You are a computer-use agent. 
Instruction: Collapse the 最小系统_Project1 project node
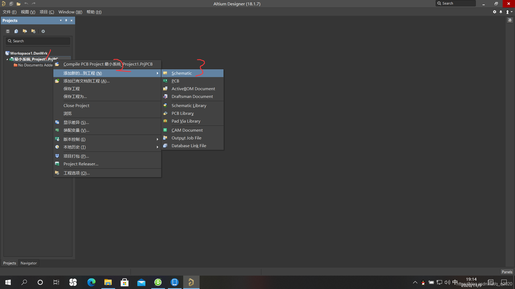pos(7,59)
